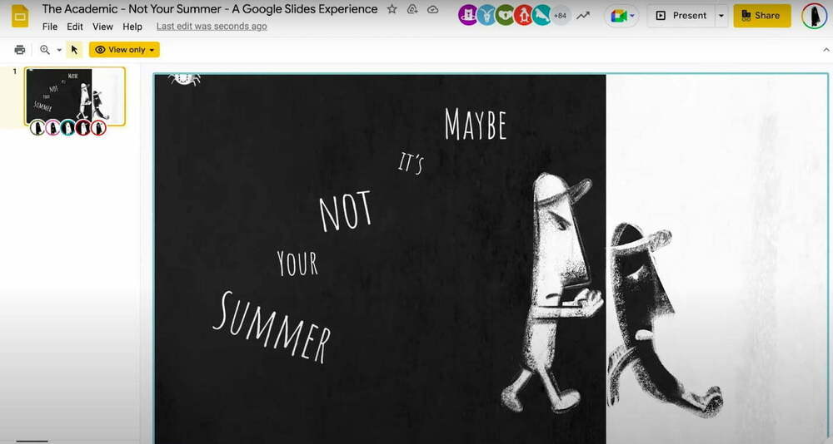
Task: Open the View only mode dropdown
Action: (124, 50)
